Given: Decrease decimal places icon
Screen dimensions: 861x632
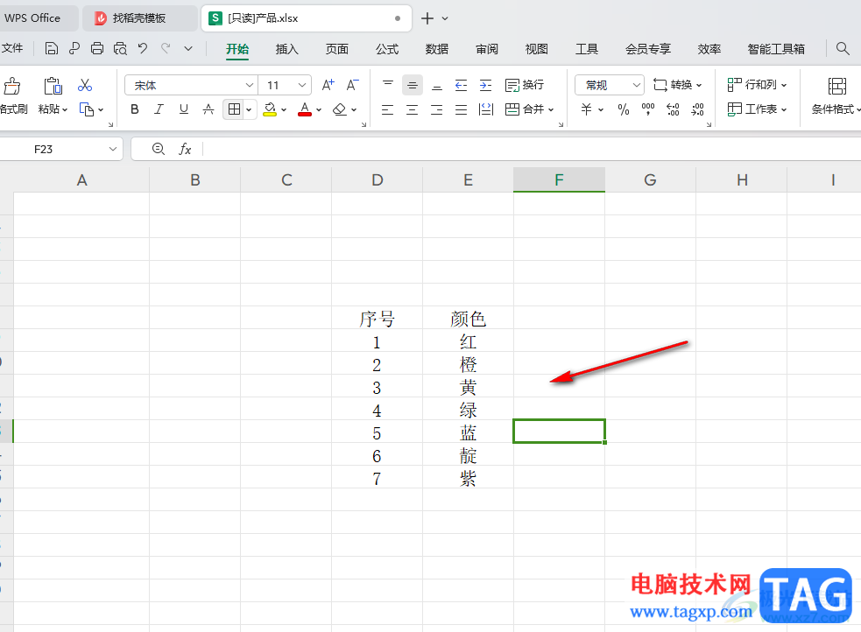Looking at the screenshot, I should click(697, 109).
